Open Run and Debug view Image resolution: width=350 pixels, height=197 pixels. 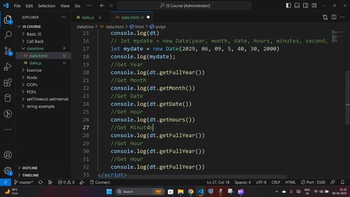pyautogui.click(x=8, y=67)
